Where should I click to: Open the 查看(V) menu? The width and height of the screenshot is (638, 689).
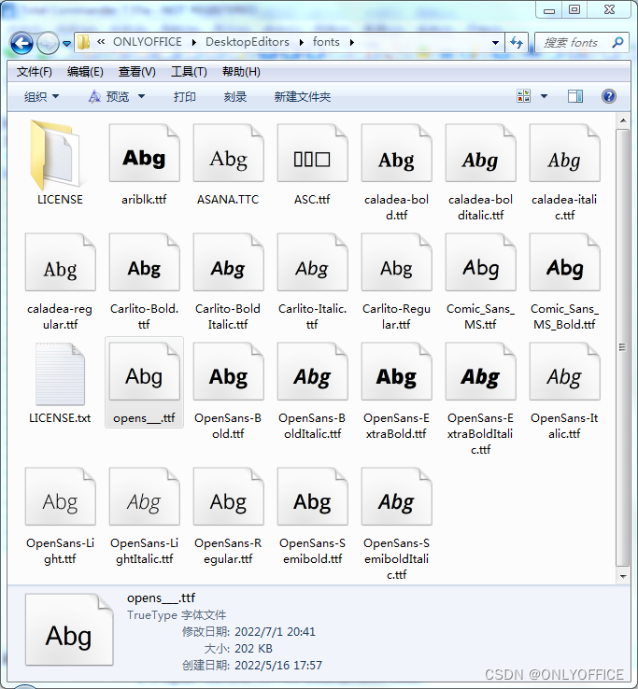pyautogui.click(x=137, y=72)
